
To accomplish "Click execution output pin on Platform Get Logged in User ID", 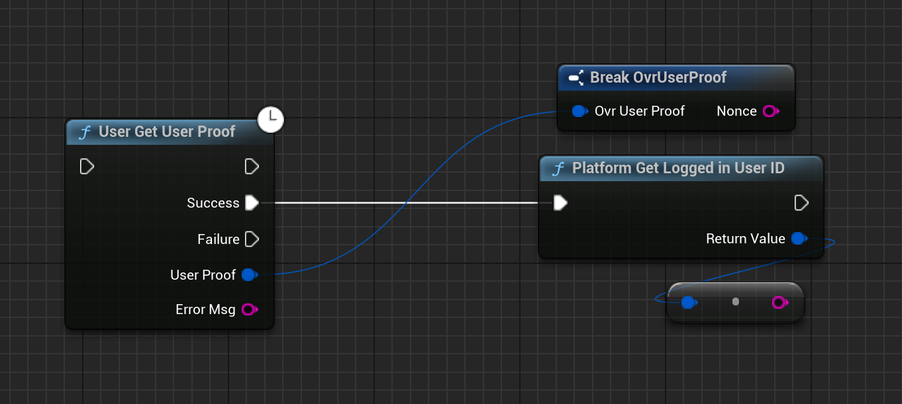I will [x=801, y=202].
